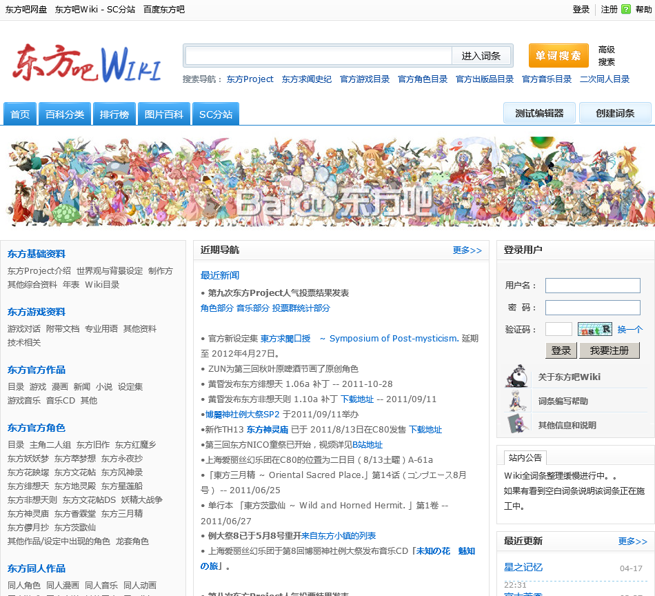Viewport: 655px width, 596px height.
Task: Focus the 用户名 input field
Action: (593, 286)
